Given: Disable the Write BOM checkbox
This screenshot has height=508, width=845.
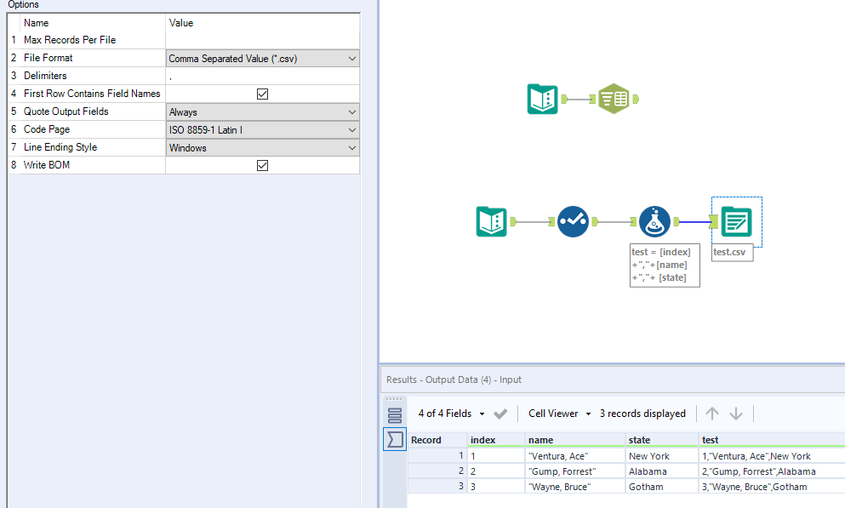Looking at the screenshot, I should (x=263, y=165).
